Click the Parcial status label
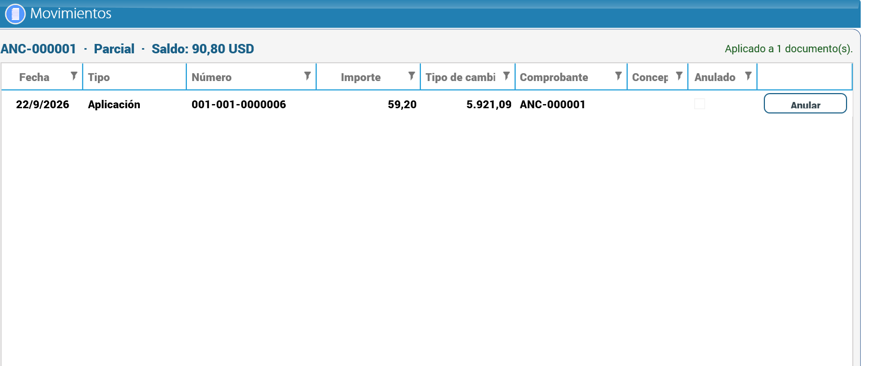The width and height of the screenshot is (890, 366). click(114, 49)
